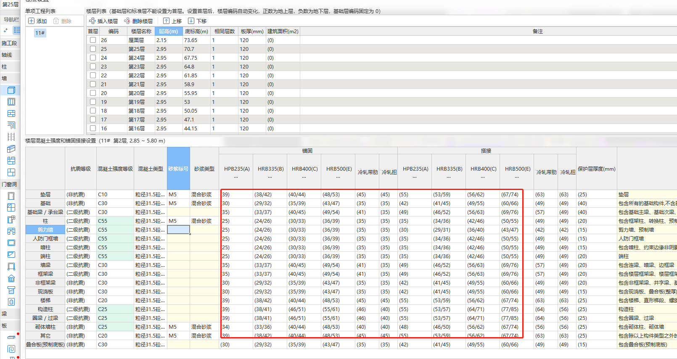Click the 砂浆标号 column header
Viewport: 677px width, 359px height.
tap(178, 169)
